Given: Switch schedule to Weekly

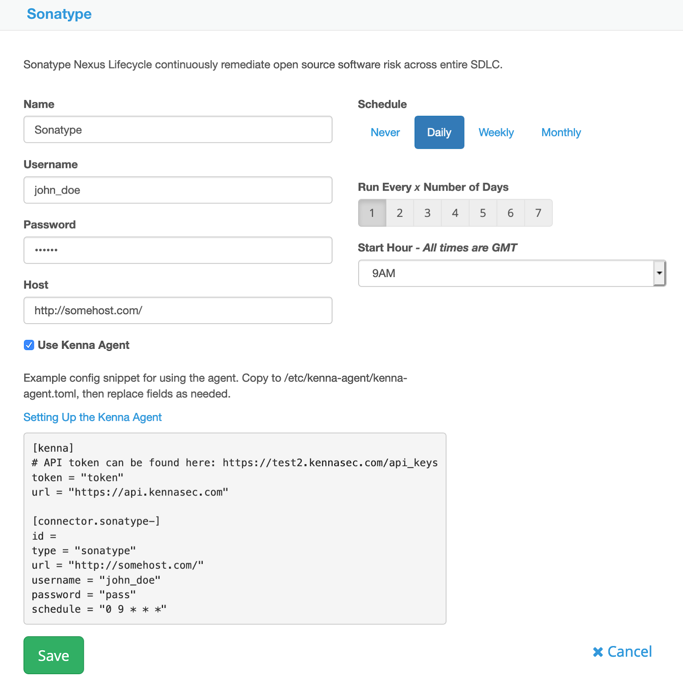Looking at the screenshot, I should click(496, 133).
